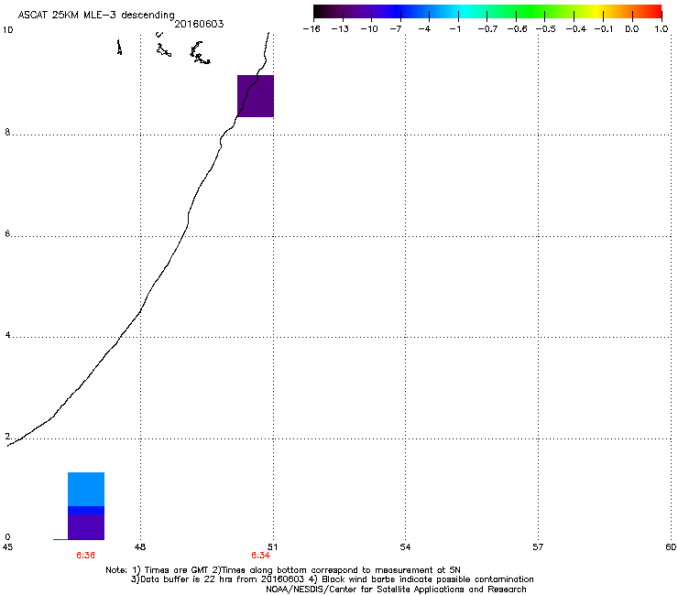
Task: Click the longitude axis label 57
Action: (x=538, y=547)
